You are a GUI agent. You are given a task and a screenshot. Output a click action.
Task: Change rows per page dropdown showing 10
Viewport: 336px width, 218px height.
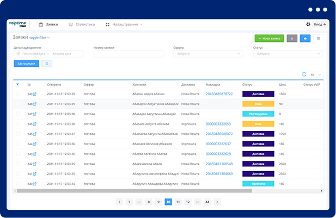coord(315,74)
